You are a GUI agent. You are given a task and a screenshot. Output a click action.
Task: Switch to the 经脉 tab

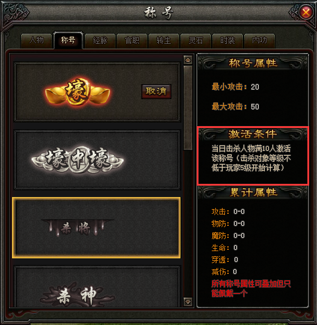(100, 41)
